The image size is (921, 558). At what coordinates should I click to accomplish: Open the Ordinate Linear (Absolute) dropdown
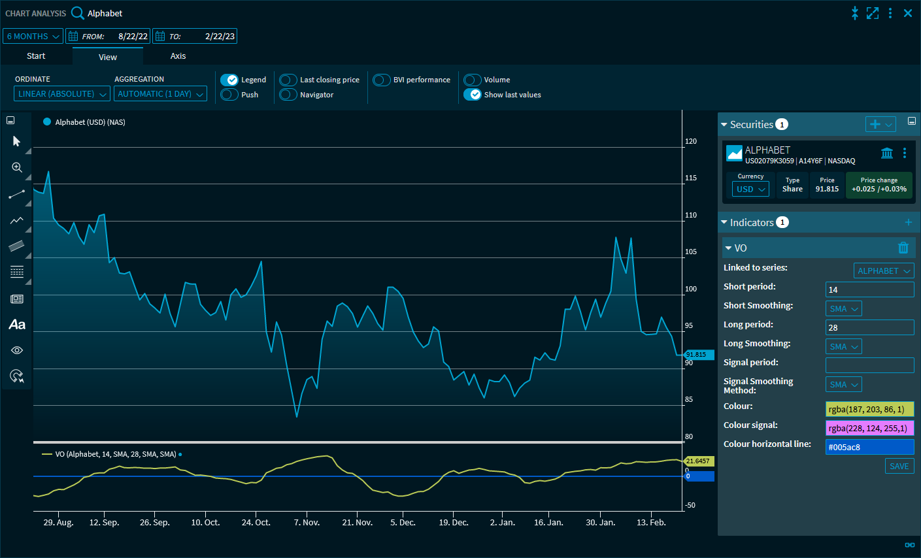tap(62, 94)
